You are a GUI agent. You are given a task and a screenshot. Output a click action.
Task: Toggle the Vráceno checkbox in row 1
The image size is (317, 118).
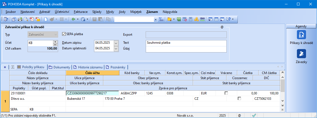[x=226, y=93]
